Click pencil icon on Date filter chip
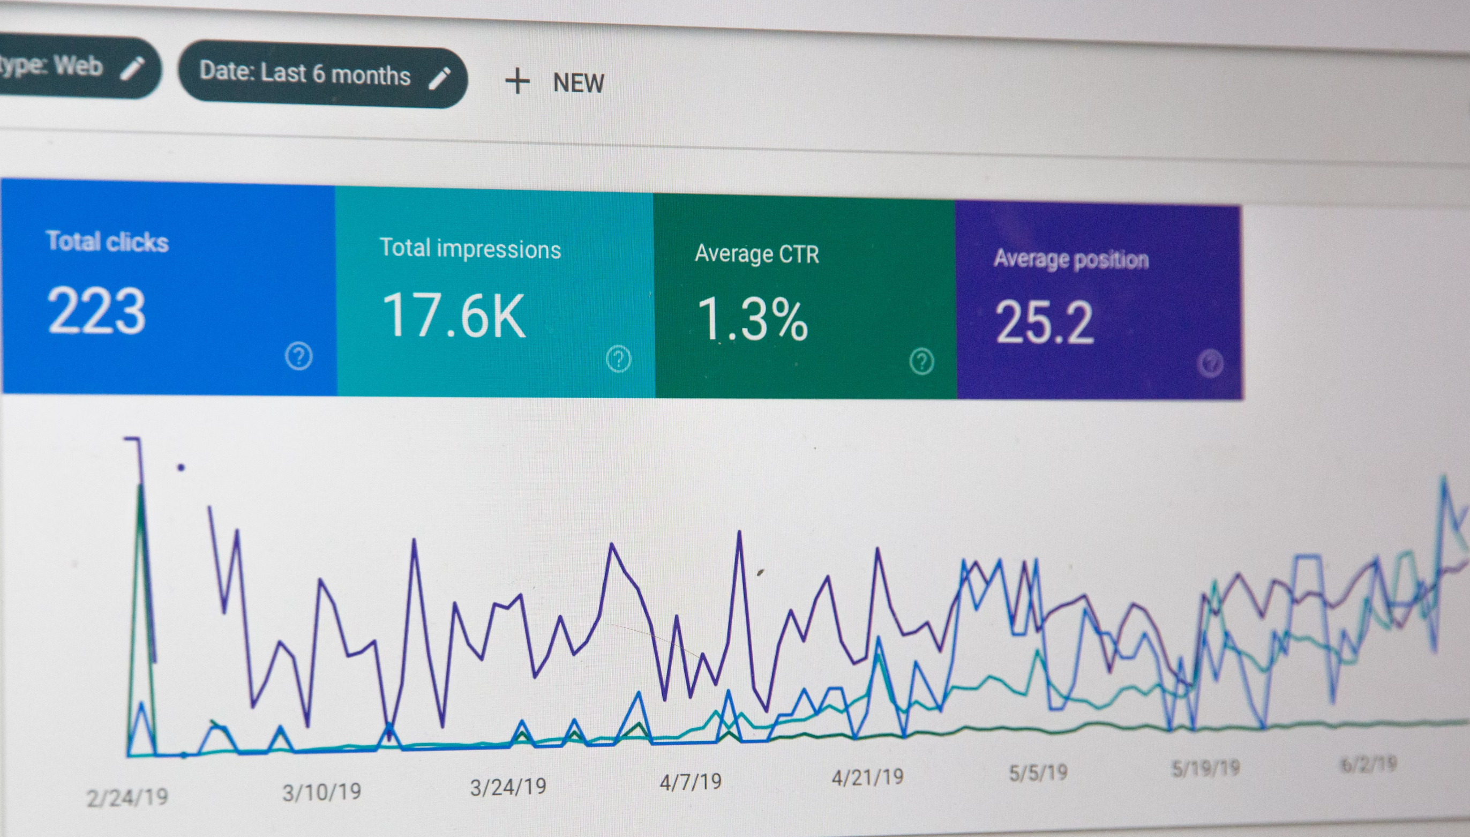1470x837 pixels. tap(440, 78)
